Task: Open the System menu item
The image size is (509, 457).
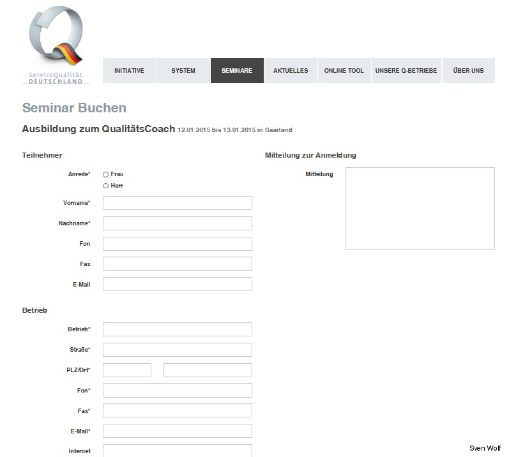Action: (x=183, y=71)
